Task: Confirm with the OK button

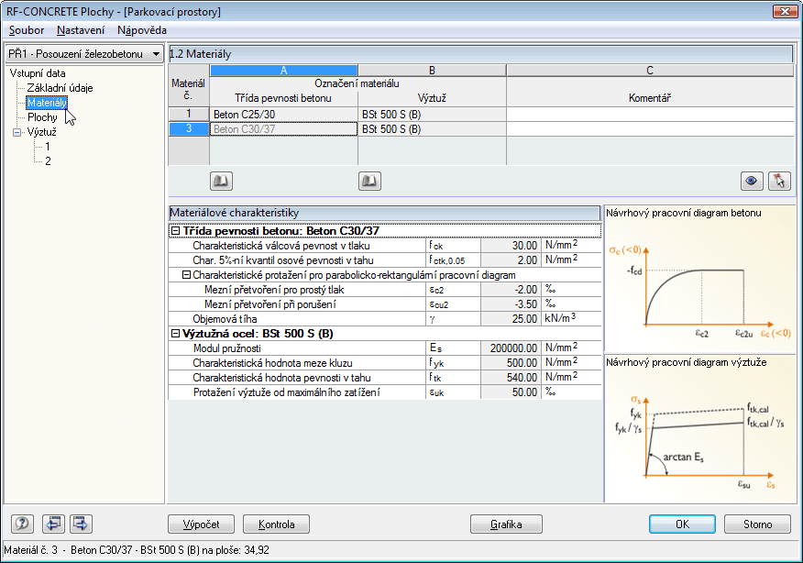Action: 682,524
